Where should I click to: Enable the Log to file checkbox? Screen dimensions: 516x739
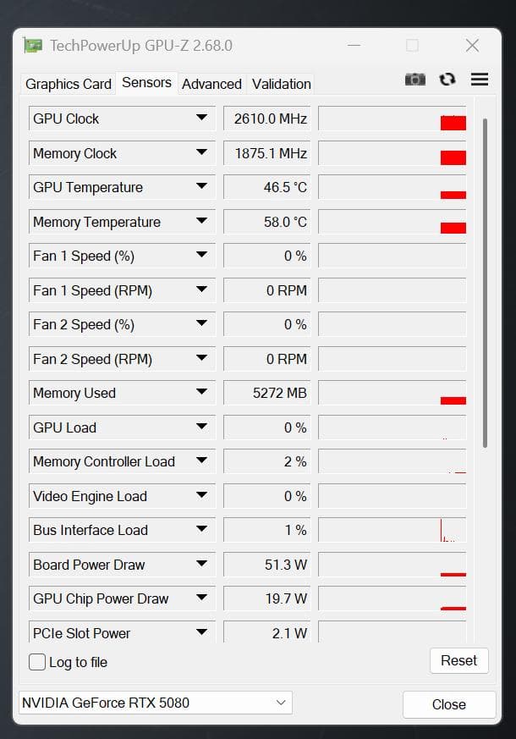[x=37, y=662]
